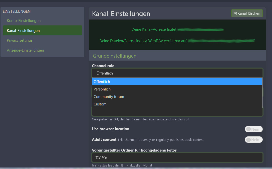This screenshot has width=272, height=169.
Task: Focus the photo folder field containing %Y-%m
Action: 177,158
